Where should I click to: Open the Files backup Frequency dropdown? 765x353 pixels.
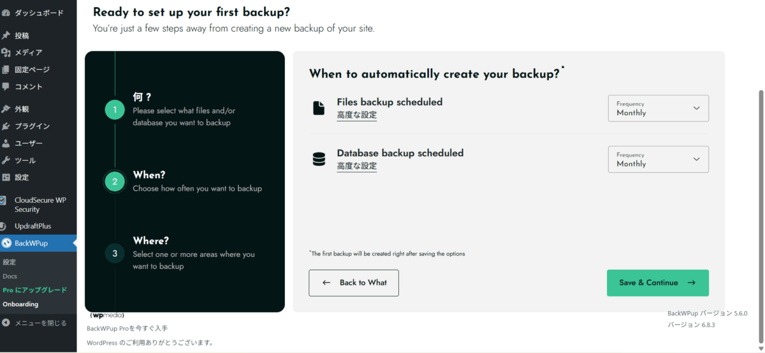(658, 108)
